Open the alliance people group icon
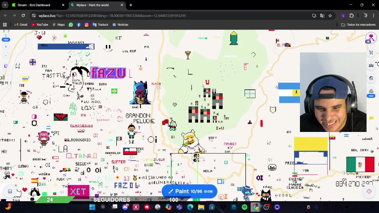This screenshot has width=379, height=213. 371,65
